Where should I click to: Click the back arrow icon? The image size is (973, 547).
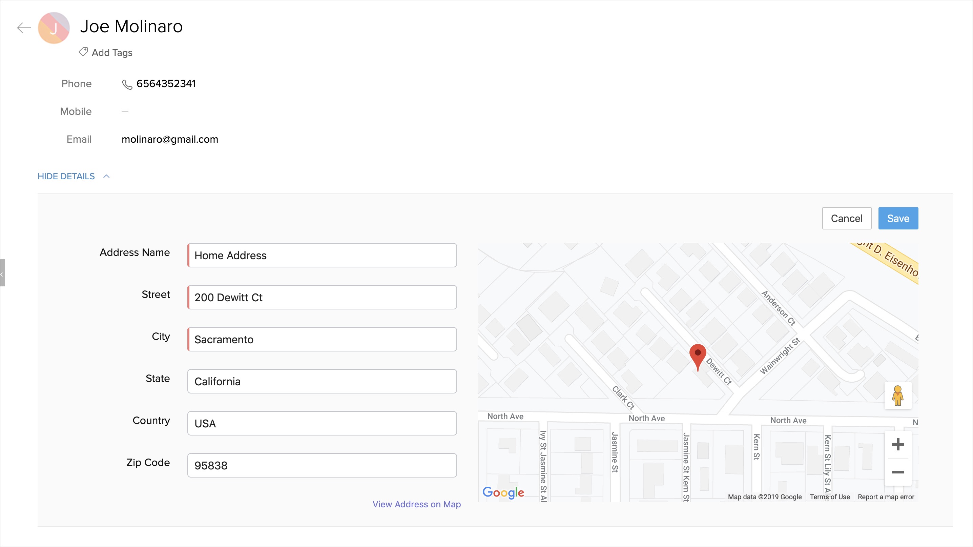24,27
